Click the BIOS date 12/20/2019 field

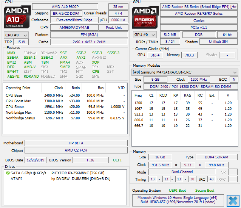36,160
